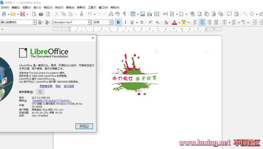
Task: Align text right
Action: pos(209,22)
